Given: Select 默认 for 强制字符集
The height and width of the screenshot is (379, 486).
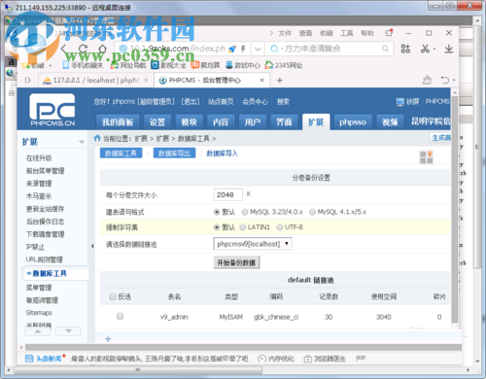Looking at the screenshot, I should point(217,227).
